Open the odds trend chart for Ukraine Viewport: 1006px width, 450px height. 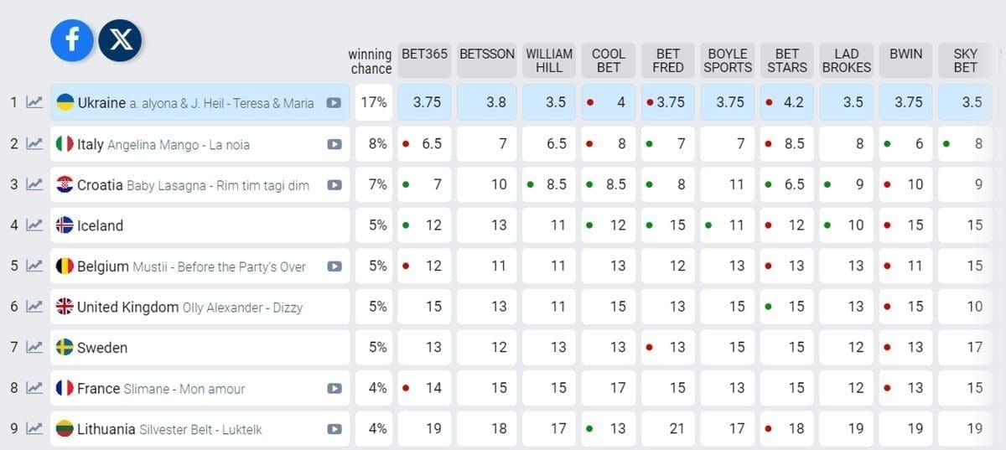[34, 103]
